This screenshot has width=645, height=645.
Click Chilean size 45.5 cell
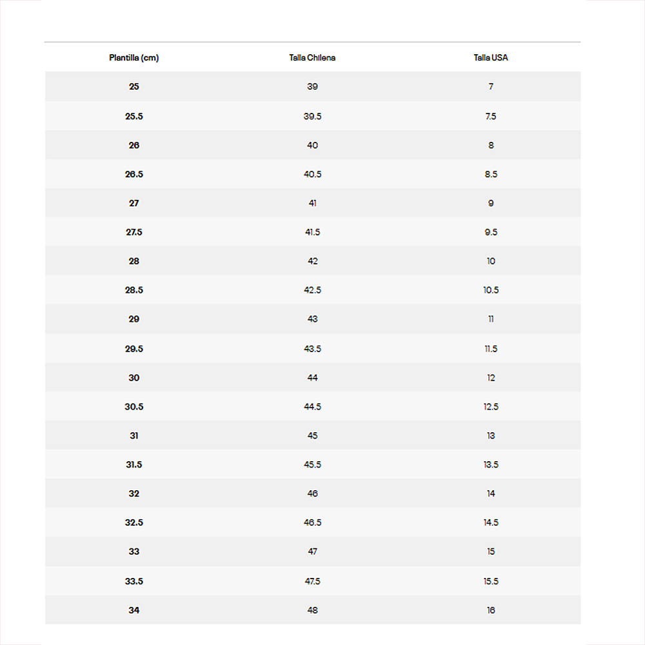312,465
